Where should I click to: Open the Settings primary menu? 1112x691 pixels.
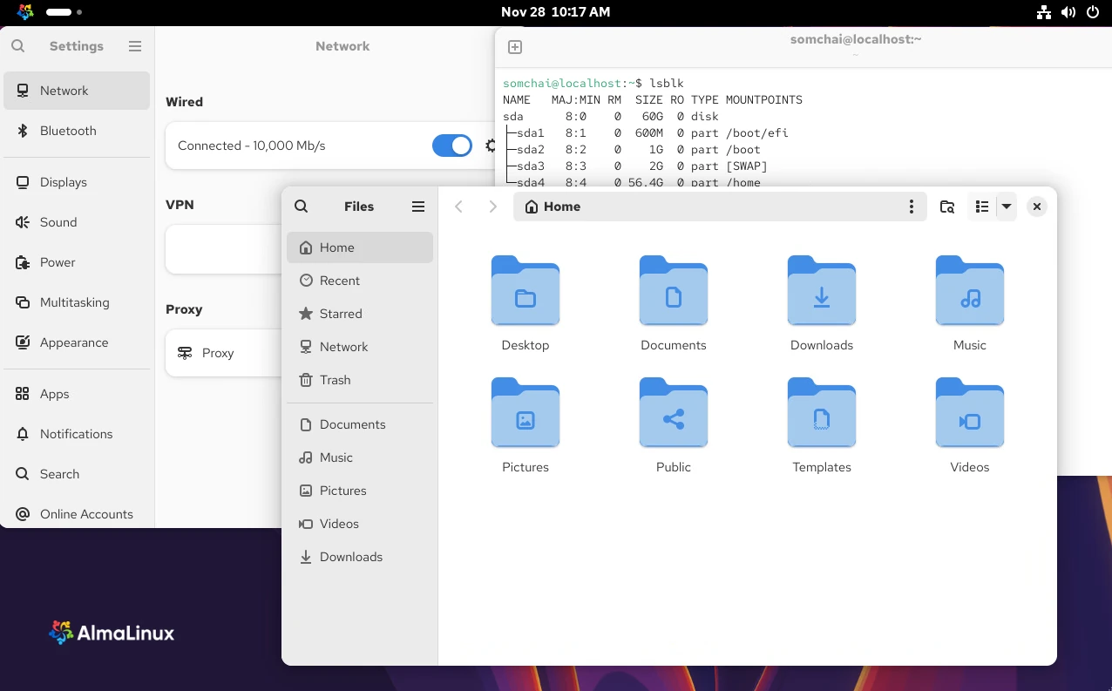coord(135,46)
